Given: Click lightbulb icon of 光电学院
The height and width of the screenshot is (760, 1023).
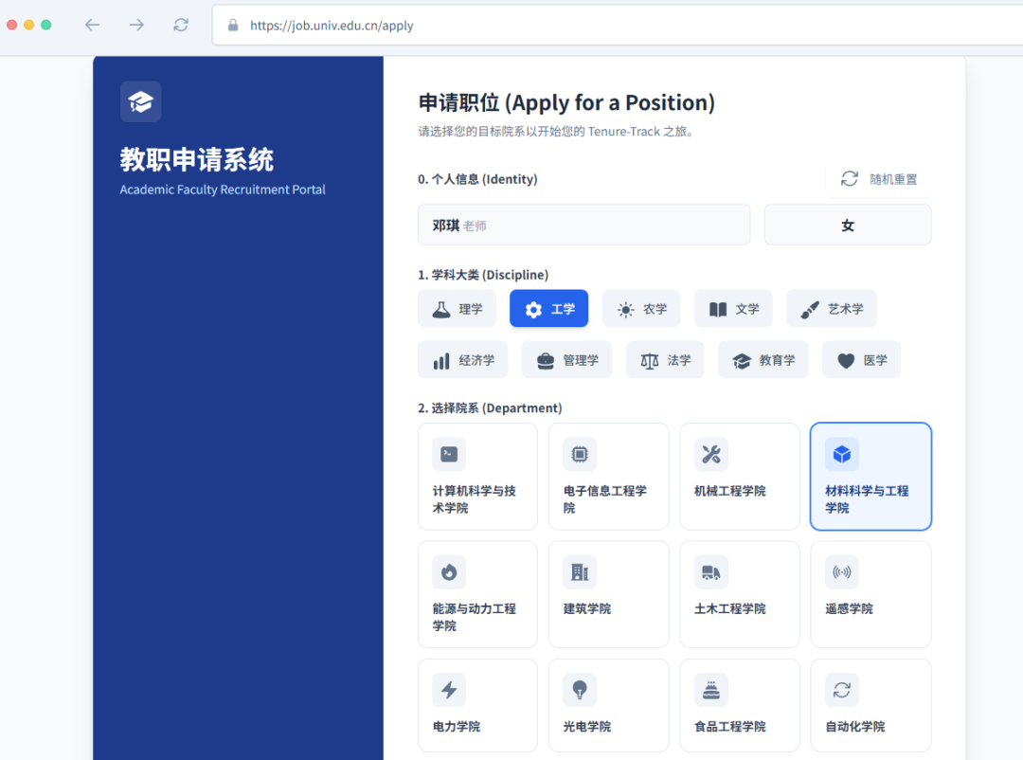Looking at the screenshot, I should pos(580,690).
